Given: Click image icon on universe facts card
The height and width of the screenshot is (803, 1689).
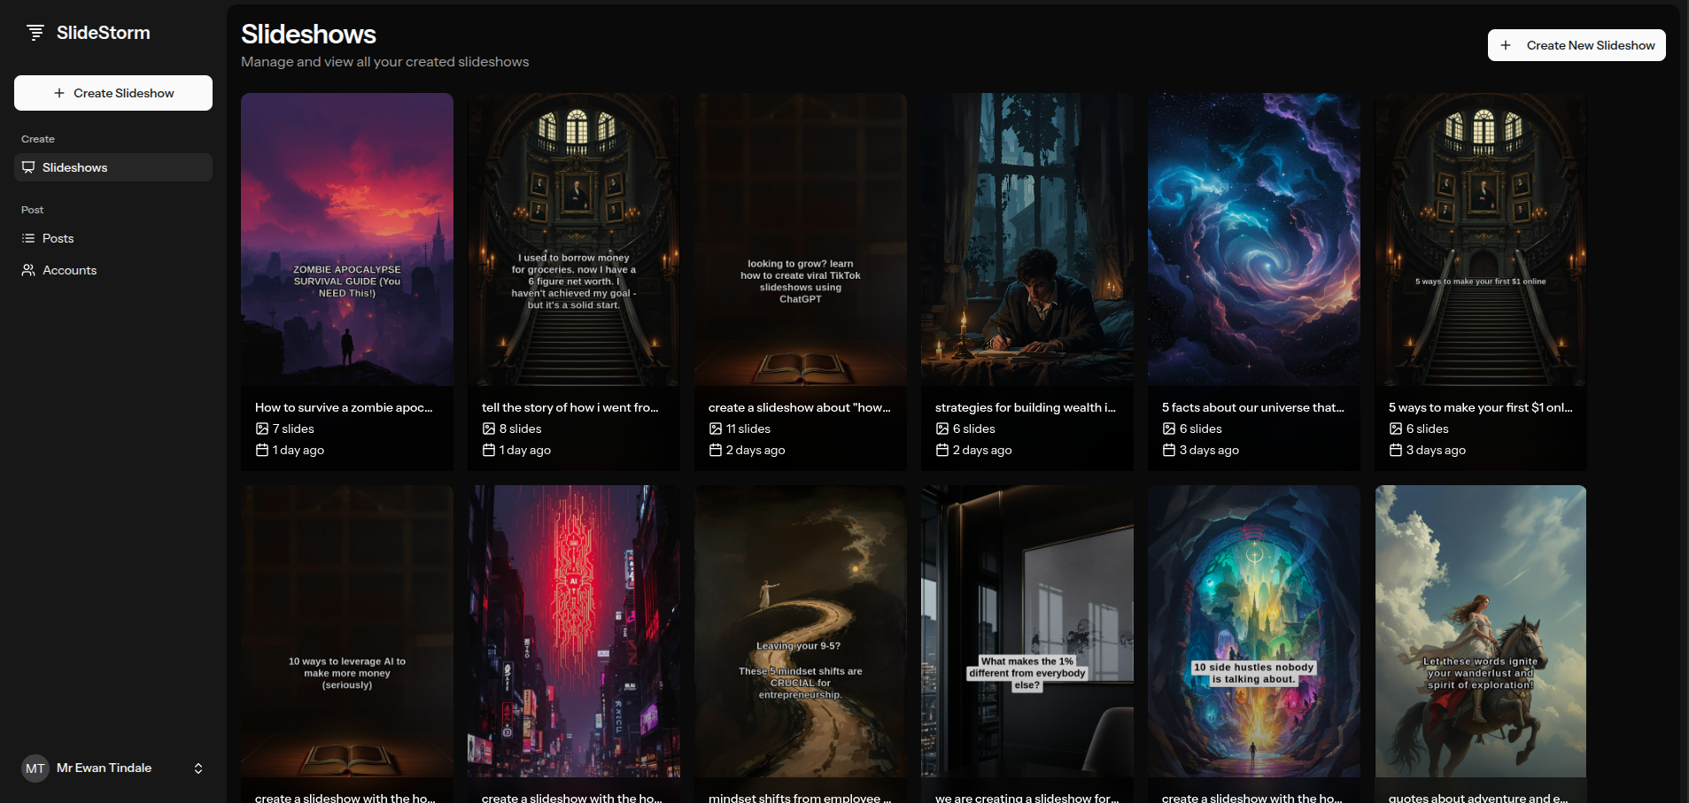Looking at the screenshot, I should (1169, 429).
